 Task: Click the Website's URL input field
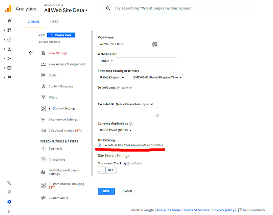pos(146,61)
